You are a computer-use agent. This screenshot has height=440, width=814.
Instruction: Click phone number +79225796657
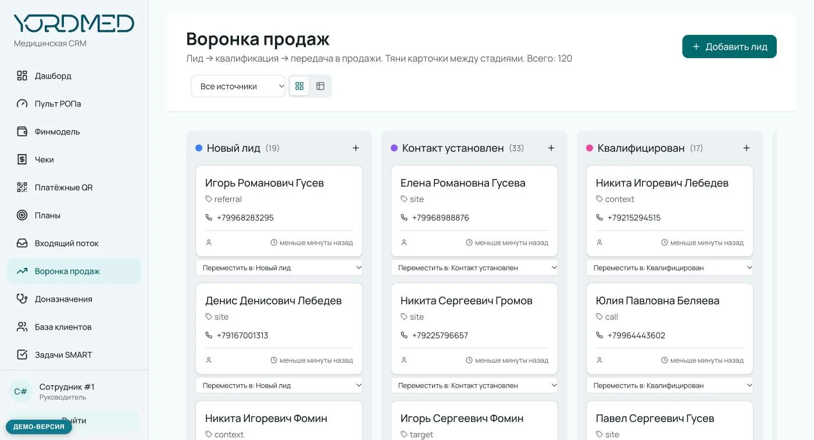(x=440, y=335)
